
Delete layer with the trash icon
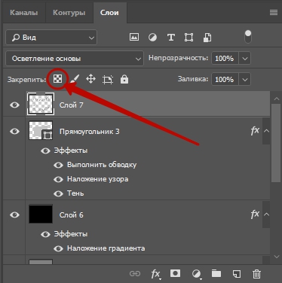coord(256,274)
